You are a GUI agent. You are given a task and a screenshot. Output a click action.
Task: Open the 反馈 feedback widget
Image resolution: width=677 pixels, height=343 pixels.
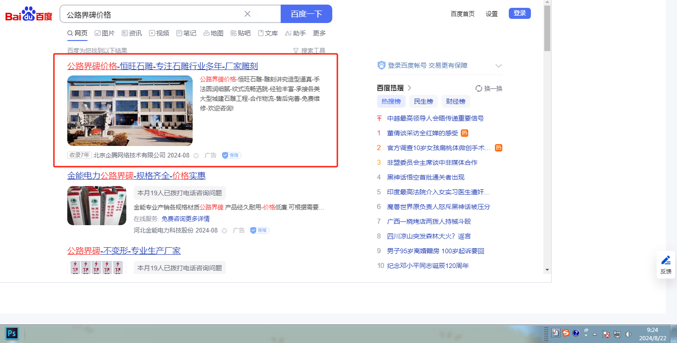click(666, 265)
